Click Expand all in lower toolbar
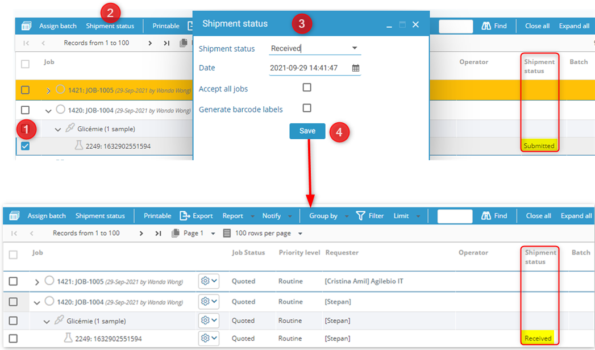This screenshot has width=595, height=350. coord(576,216)
